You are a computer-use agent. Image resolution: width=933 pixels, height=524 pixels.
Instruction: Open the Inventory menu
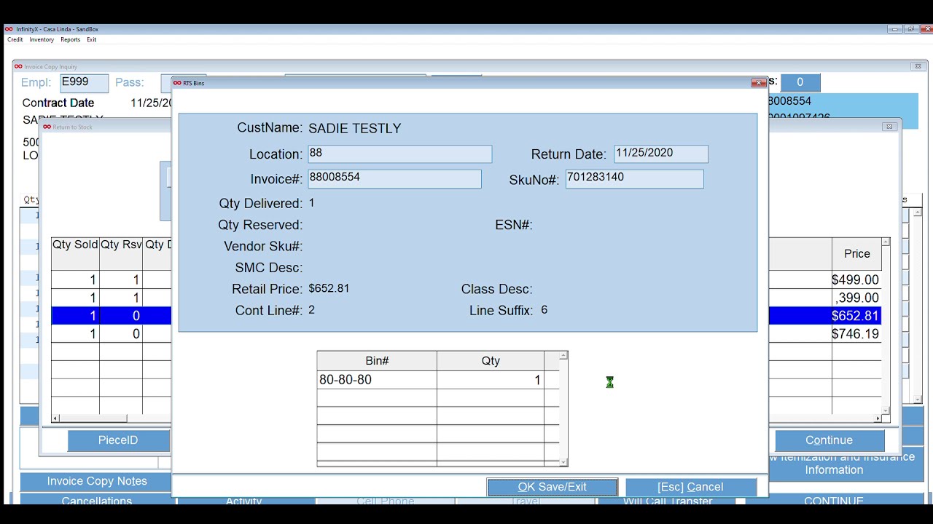point(42,40)
